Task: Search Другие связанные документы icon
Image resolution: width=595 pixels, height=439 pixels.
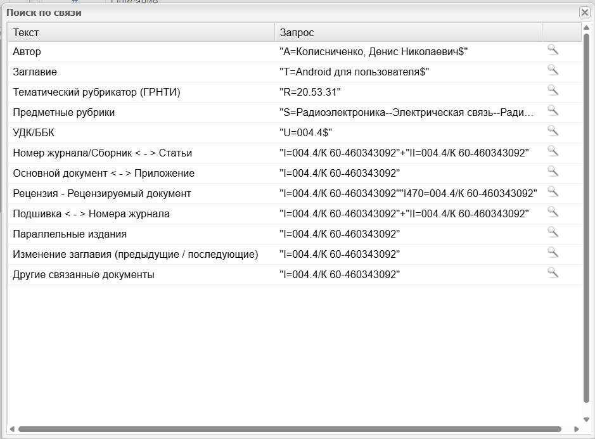Action: (553, 273)
